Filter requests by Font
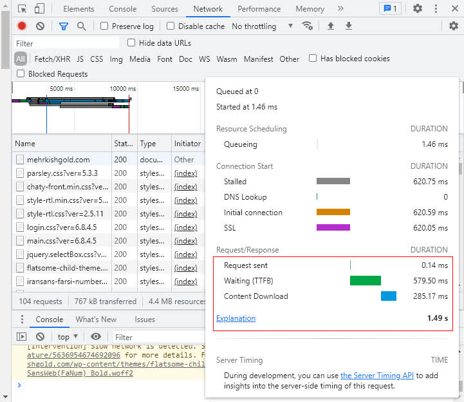The image size is (464, 402). coord(165,59)
